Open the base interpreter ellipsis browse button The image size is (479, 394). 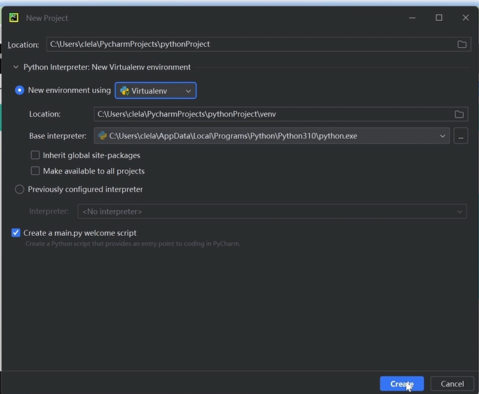tap(460, 136)
